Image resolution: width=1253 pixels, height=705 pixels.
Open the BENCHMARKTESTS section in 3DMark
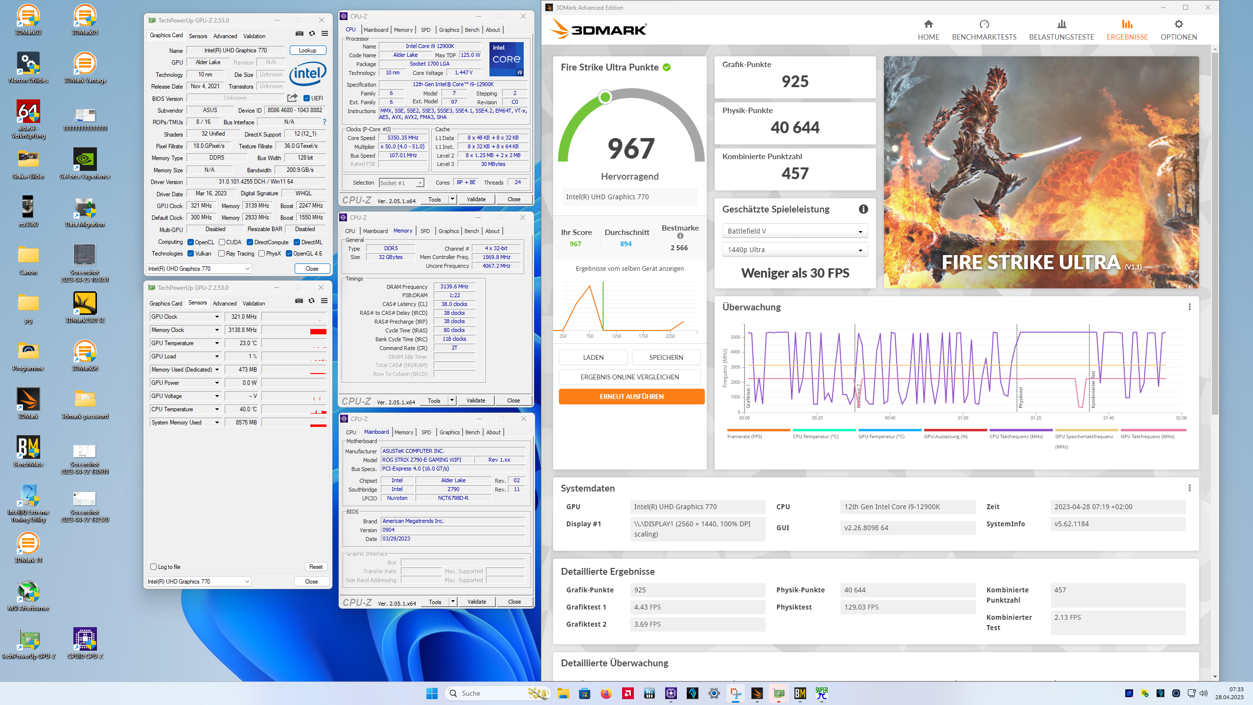coord(984,30)
